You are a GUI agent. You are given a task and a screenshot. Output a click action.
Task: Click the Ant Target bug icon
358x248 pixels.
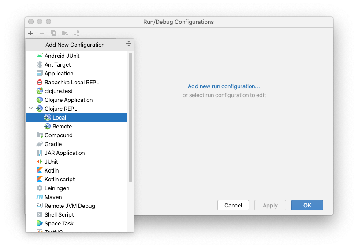(40, 64)
